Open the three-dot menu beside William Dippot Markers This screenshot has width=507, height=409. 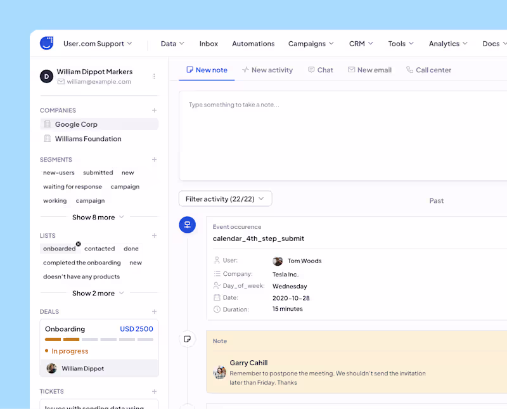tap(154, 76)
